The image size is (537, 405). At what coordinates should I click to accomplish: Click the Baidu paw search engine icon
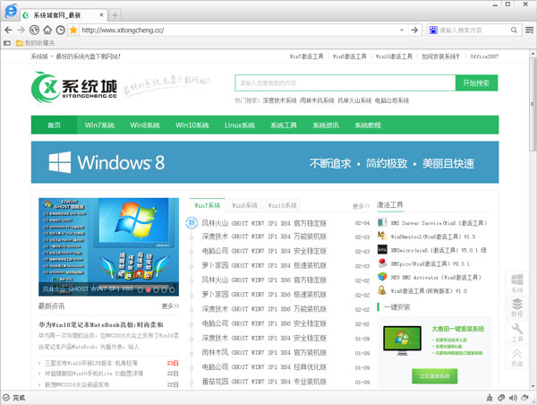pyautogui.click(x=433, y=30)
